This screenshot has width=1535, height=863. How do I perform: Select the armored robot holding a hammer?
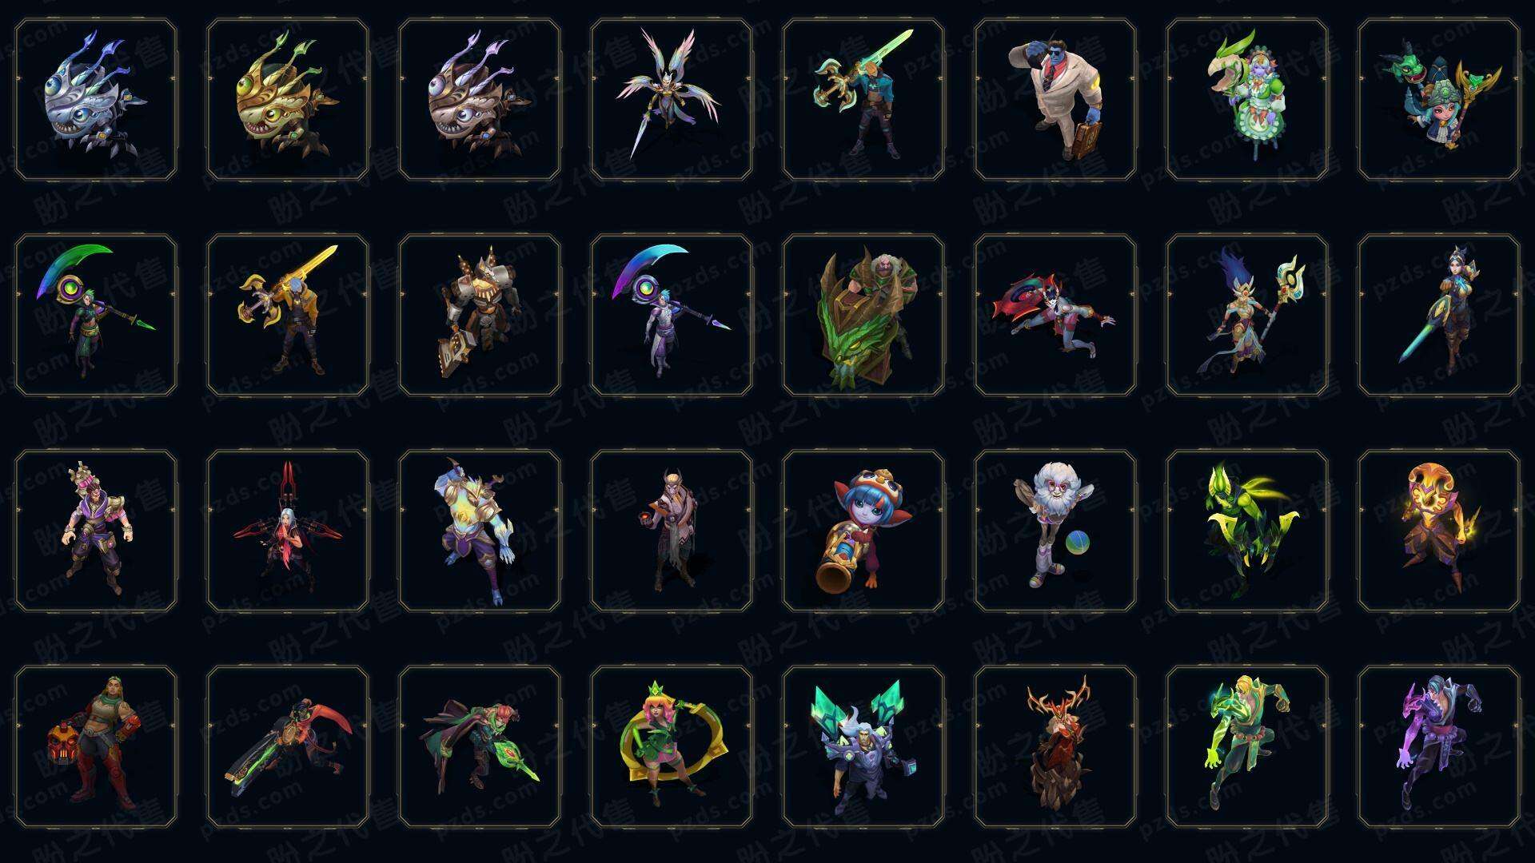pyautogui.click(x=480, y=315)
